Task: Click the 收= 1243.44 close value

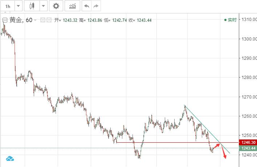Action: [x=140, y=20]
